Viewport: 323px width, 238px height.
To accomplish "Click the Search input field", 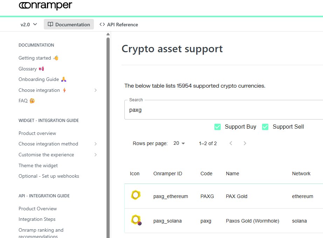I will (224, 110).
